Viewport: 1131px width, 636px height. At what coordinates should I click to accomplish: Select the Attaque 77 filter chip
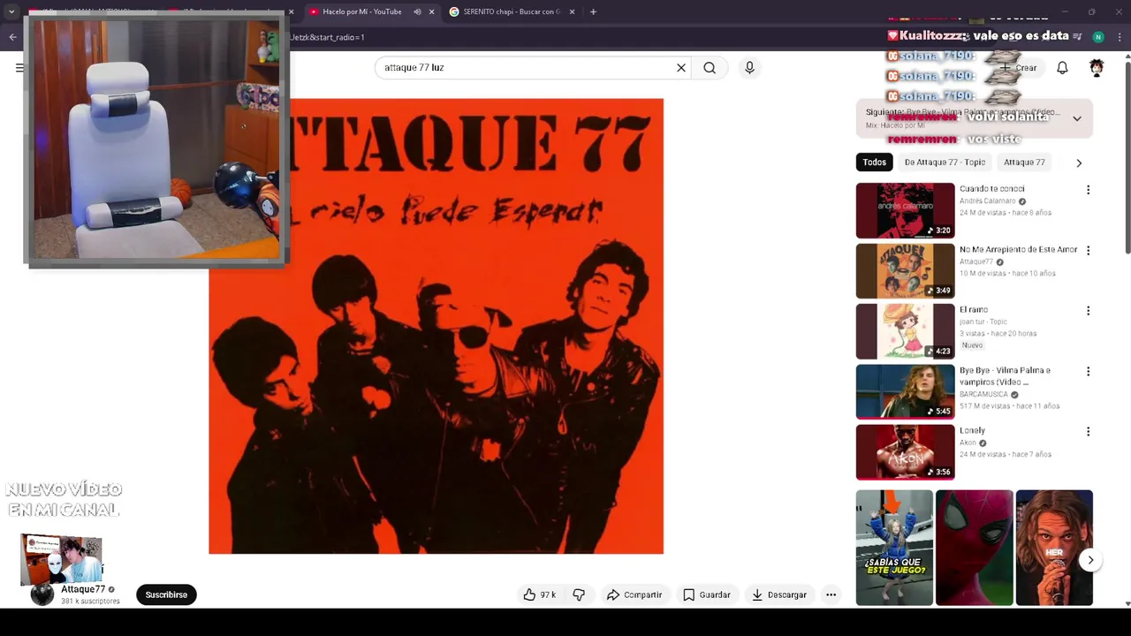click(x=1024, y=162)
